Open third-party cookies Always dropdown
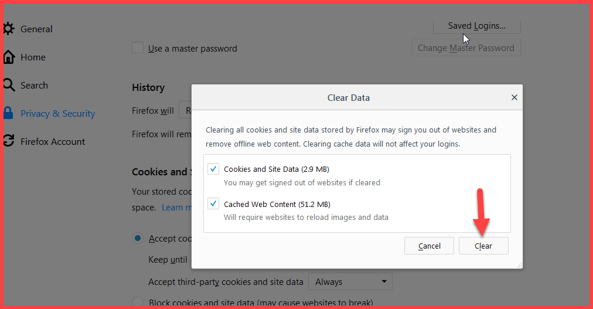This screenshot has width=593, height=309. pos(350,282)
